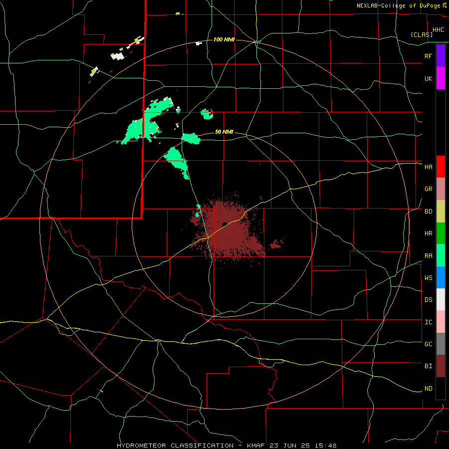The width and height of the screenshot is (449, 449).
Task: Click the BI brown legend swatch
Action: [x=441, y=366]
